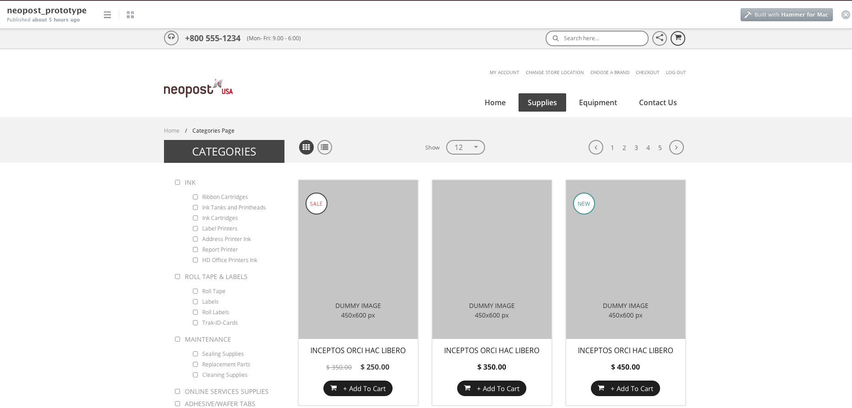
Task: Check the INK category checkbox
Action: click(177, 183)
